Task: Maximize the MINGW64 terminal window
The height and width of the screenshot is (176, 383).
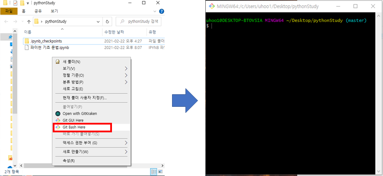Action: 355,6
